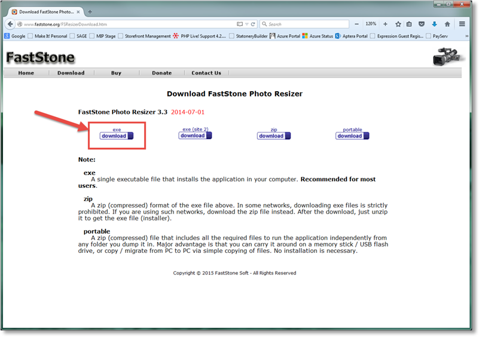Click the exe (site 2) download button
This screenshot has height=337, width=479.
pyautogui.click(x=195, y=135)
